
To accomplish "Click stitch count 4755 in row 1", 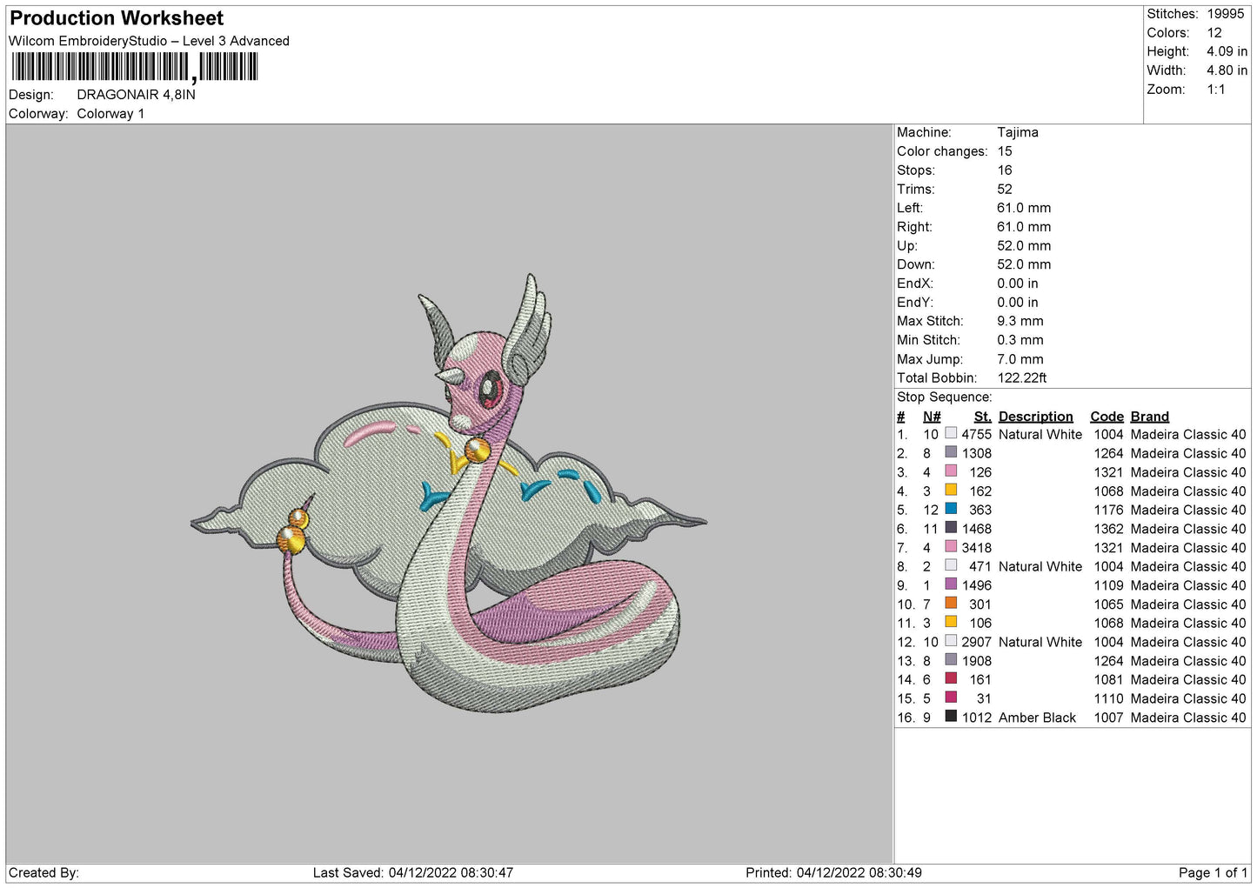I will (976, 435).
